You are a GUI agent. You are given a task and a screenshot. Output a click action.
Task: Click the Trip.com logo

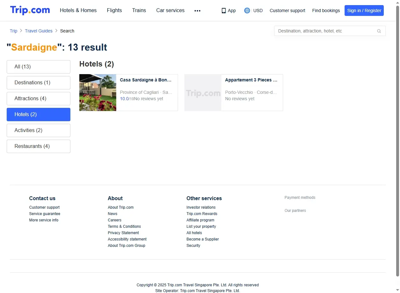pyautogui.click(x=30, y=10)
